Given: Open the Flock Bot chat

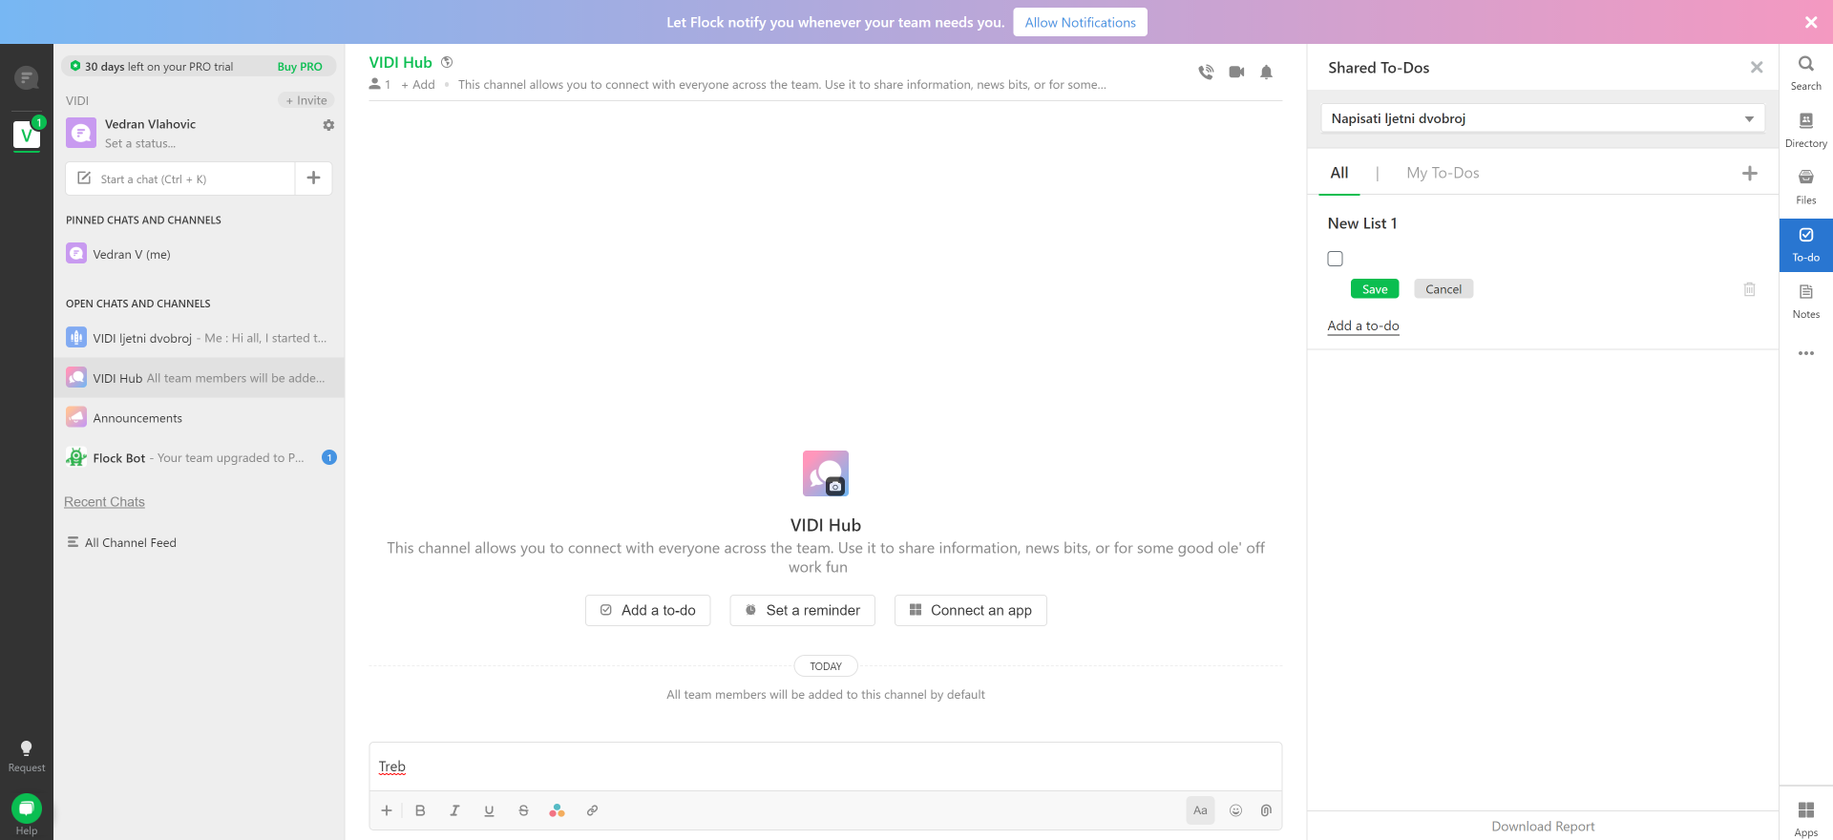Looking at the screenshot, I should [199, 458].
